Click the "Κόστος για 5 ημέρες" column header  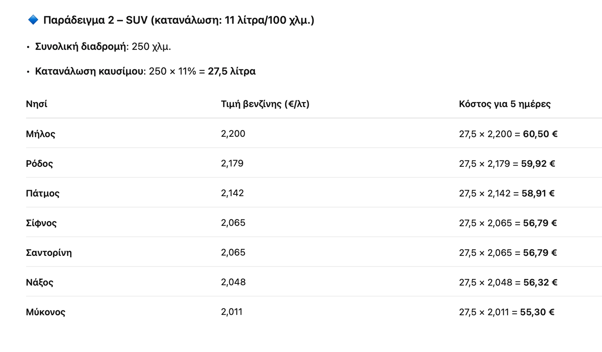[505, 104]
